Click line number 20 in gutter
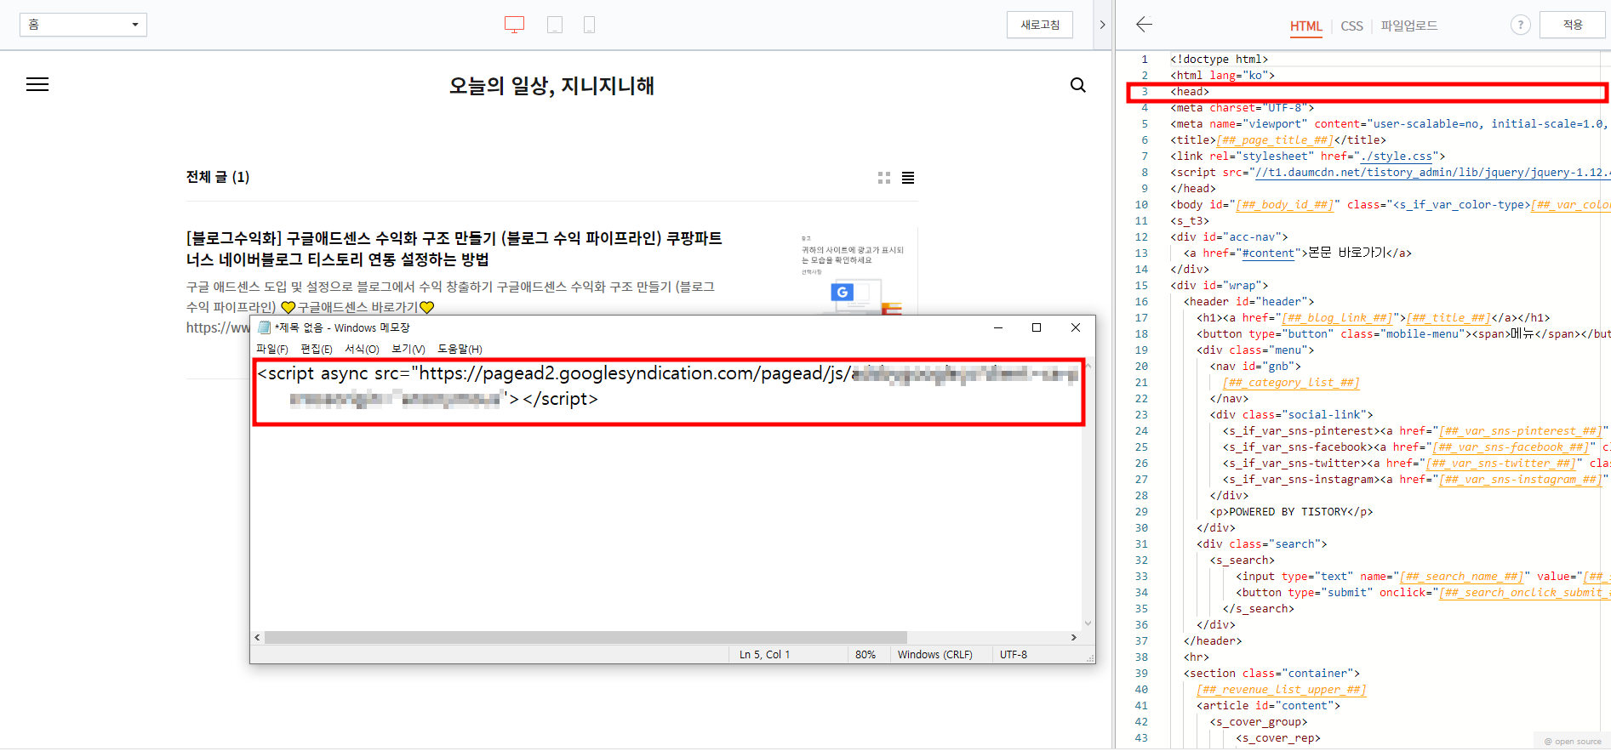This screenshot has height=751, width=1611. pyautogui.click(x=1141, y=367)
